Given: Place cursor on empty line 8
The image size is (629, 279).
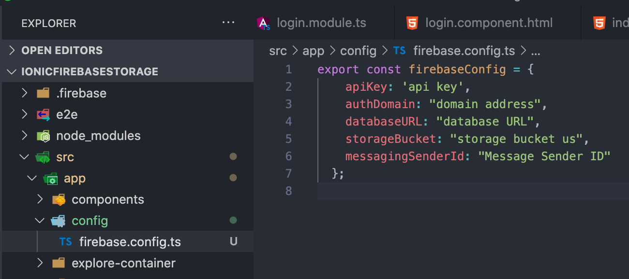Looking at the screenshot, I should (435, 191).
